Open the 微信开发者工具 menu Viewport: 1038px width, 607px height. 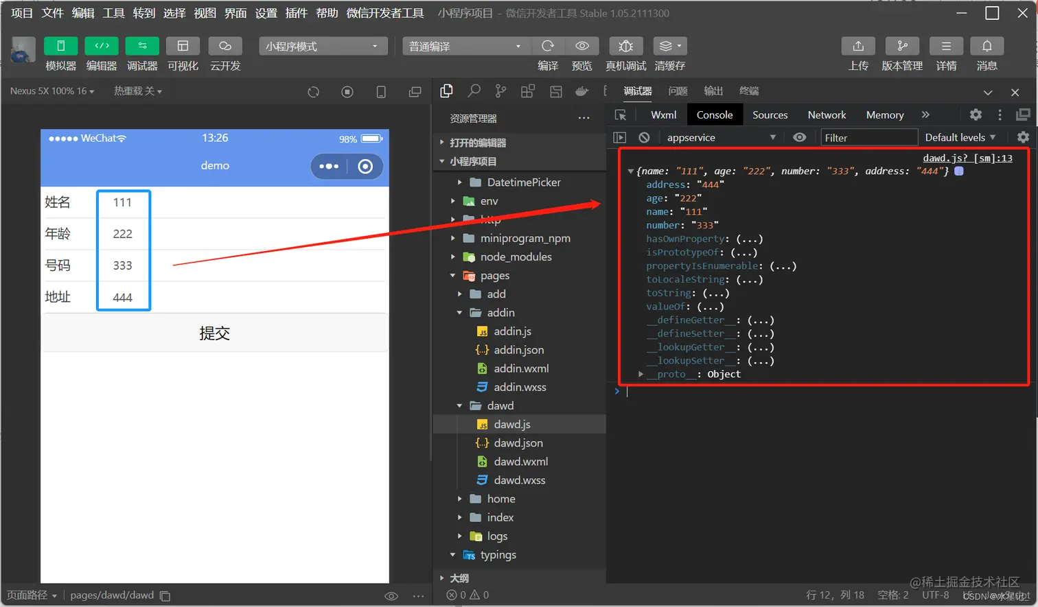(385, 13)
